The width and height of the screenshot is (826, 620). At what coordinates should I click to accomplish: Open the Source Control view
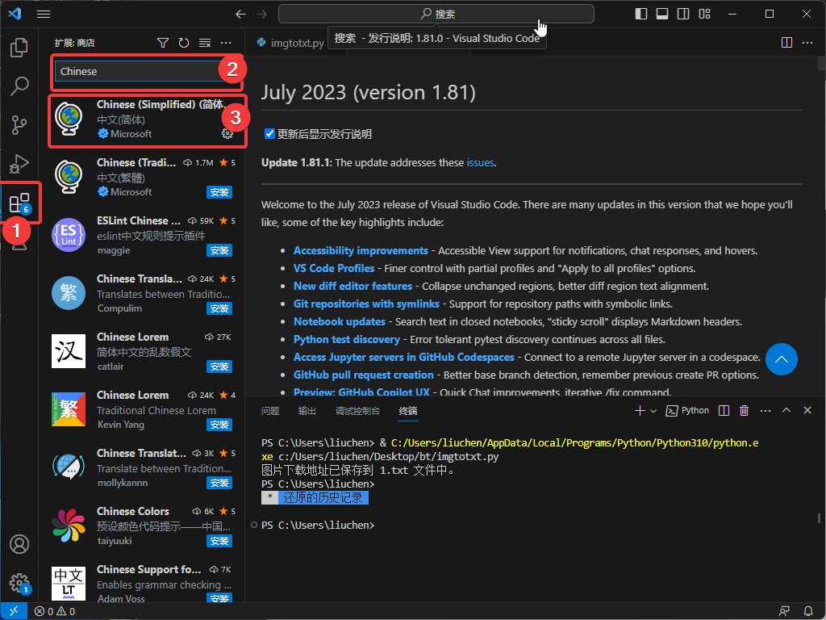coord(19,124)
